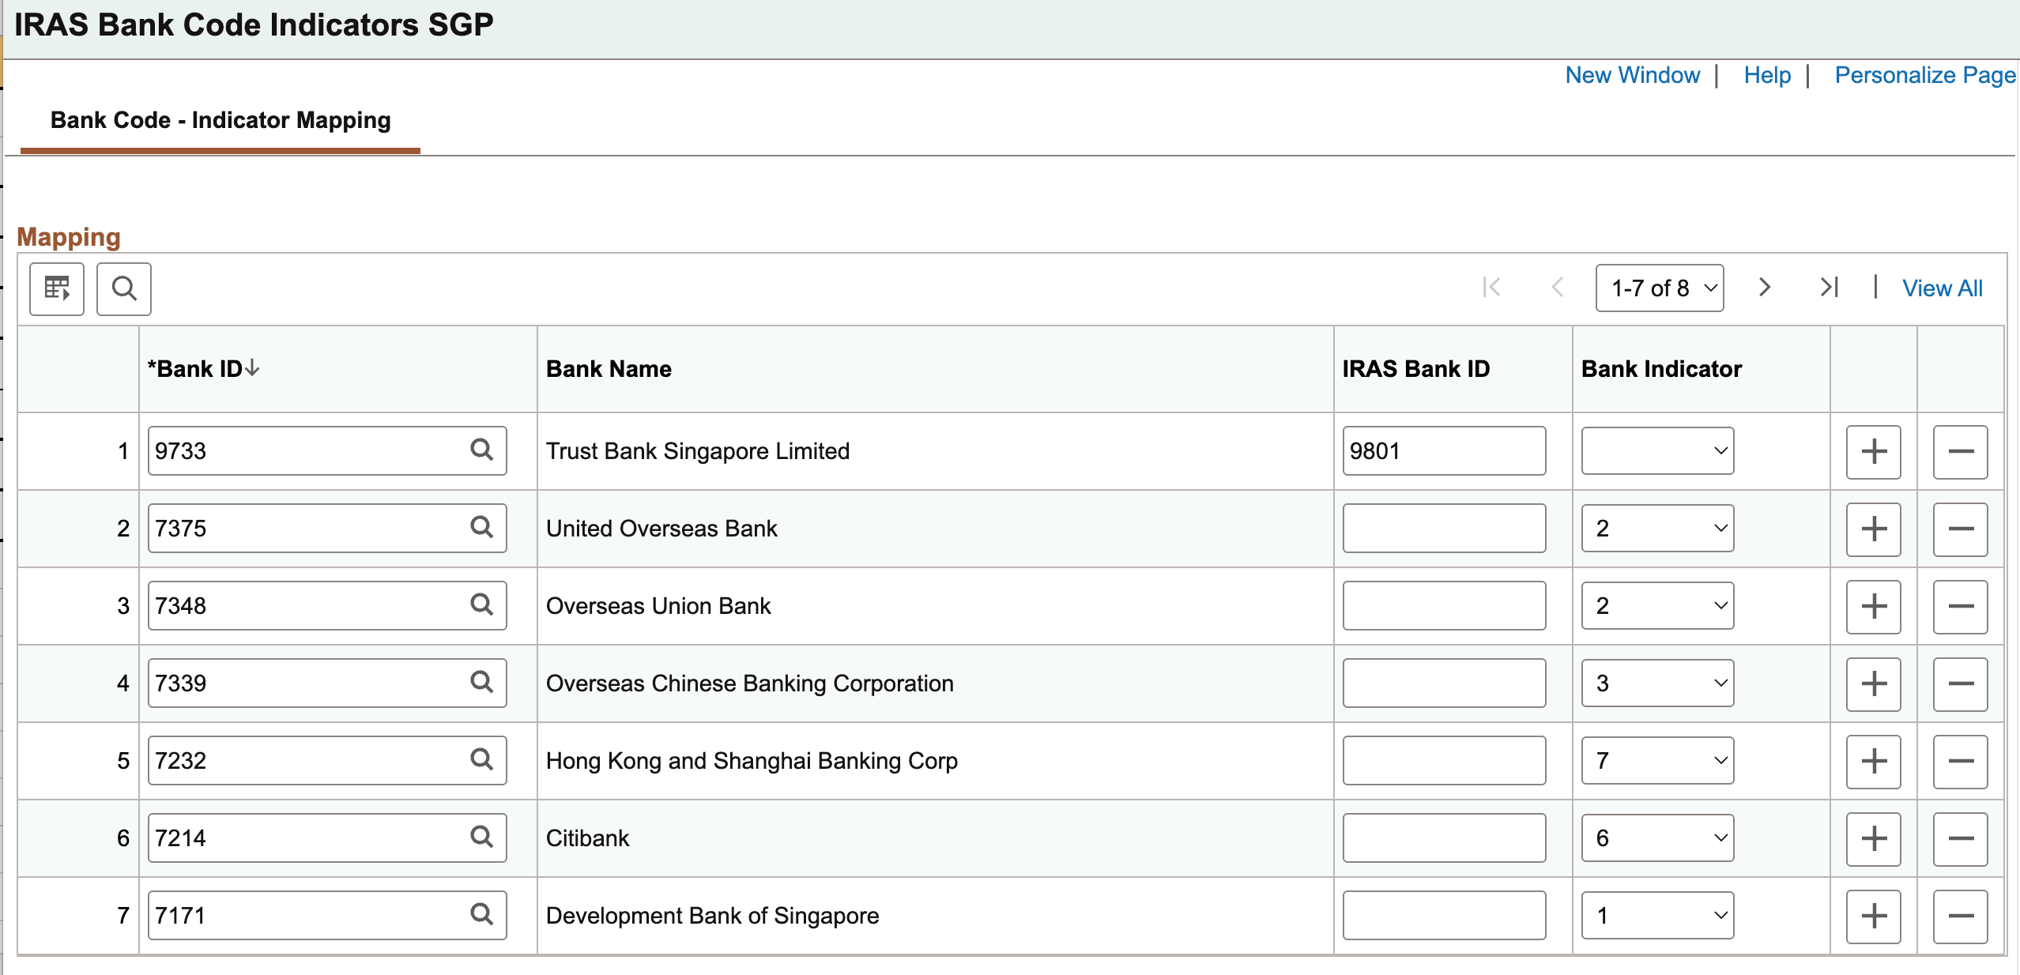Open Bank Indicator dropdown for Hong Kong Shanghai
The image size is (2020, 975).
coord(1657,761)
